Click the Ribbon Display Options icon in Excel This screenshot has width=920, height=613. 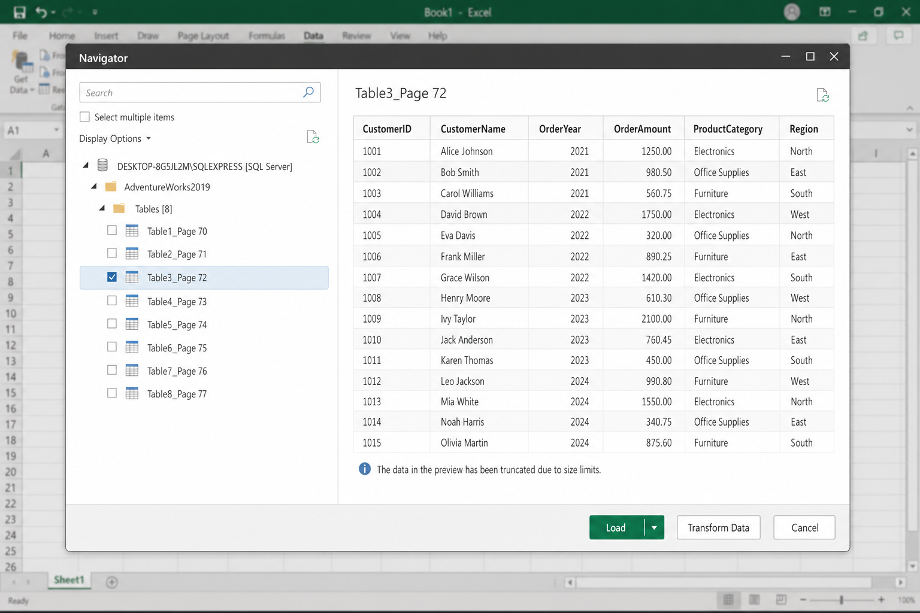pyautogui.click(x=825, y=12)
